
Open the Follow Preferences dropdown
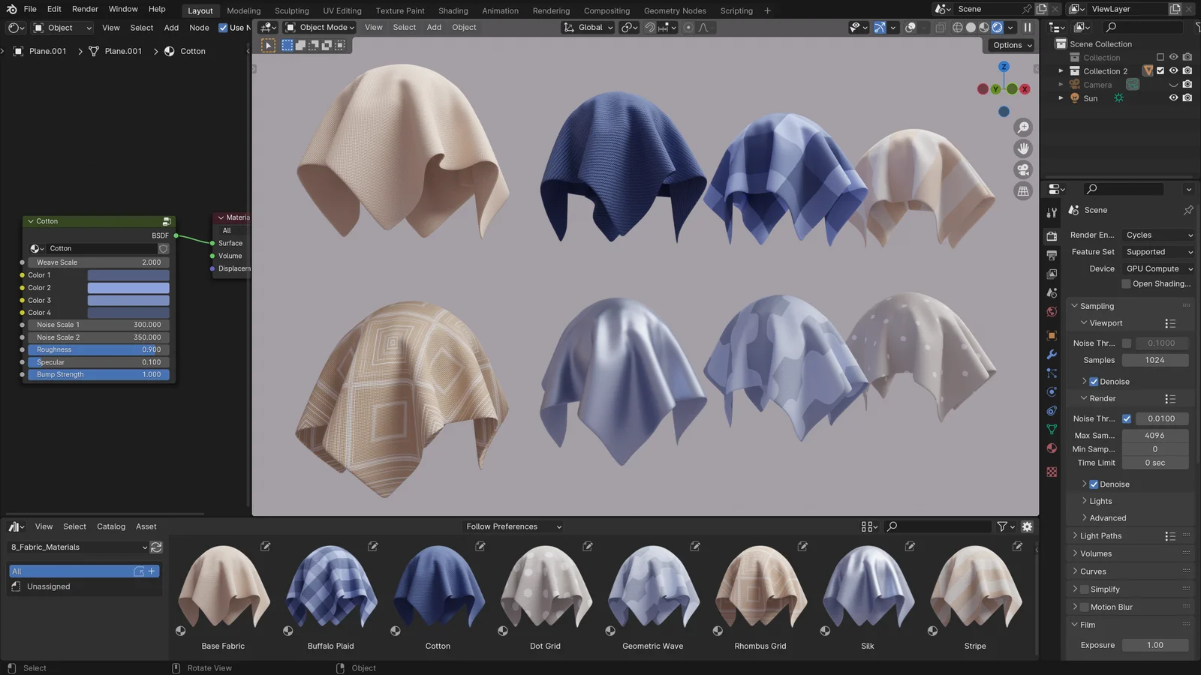coord(513,526)
